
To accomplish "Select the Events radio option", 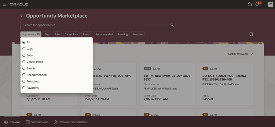I will pos(24,68).
